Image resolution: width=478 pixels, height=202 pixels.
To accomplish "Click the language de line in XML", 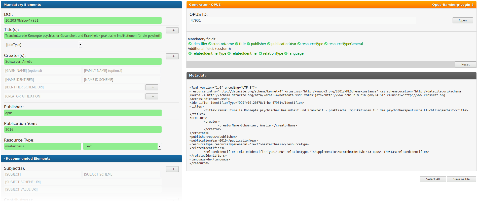I will (x=210, y=159).
